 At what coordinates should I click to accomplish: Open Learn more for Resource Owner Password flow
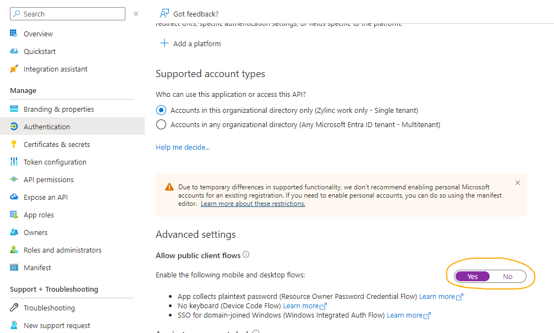pos(441,296)
